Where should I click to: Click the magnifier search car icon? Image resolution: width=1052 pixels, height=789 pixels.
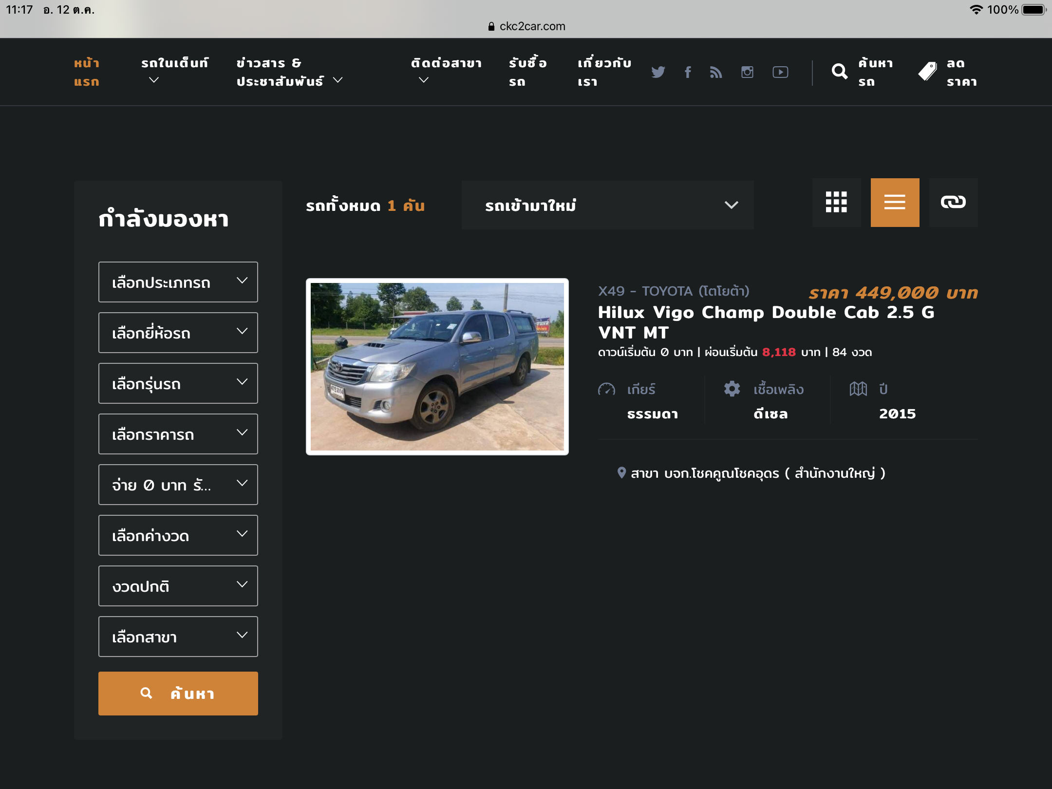[839, 72]
